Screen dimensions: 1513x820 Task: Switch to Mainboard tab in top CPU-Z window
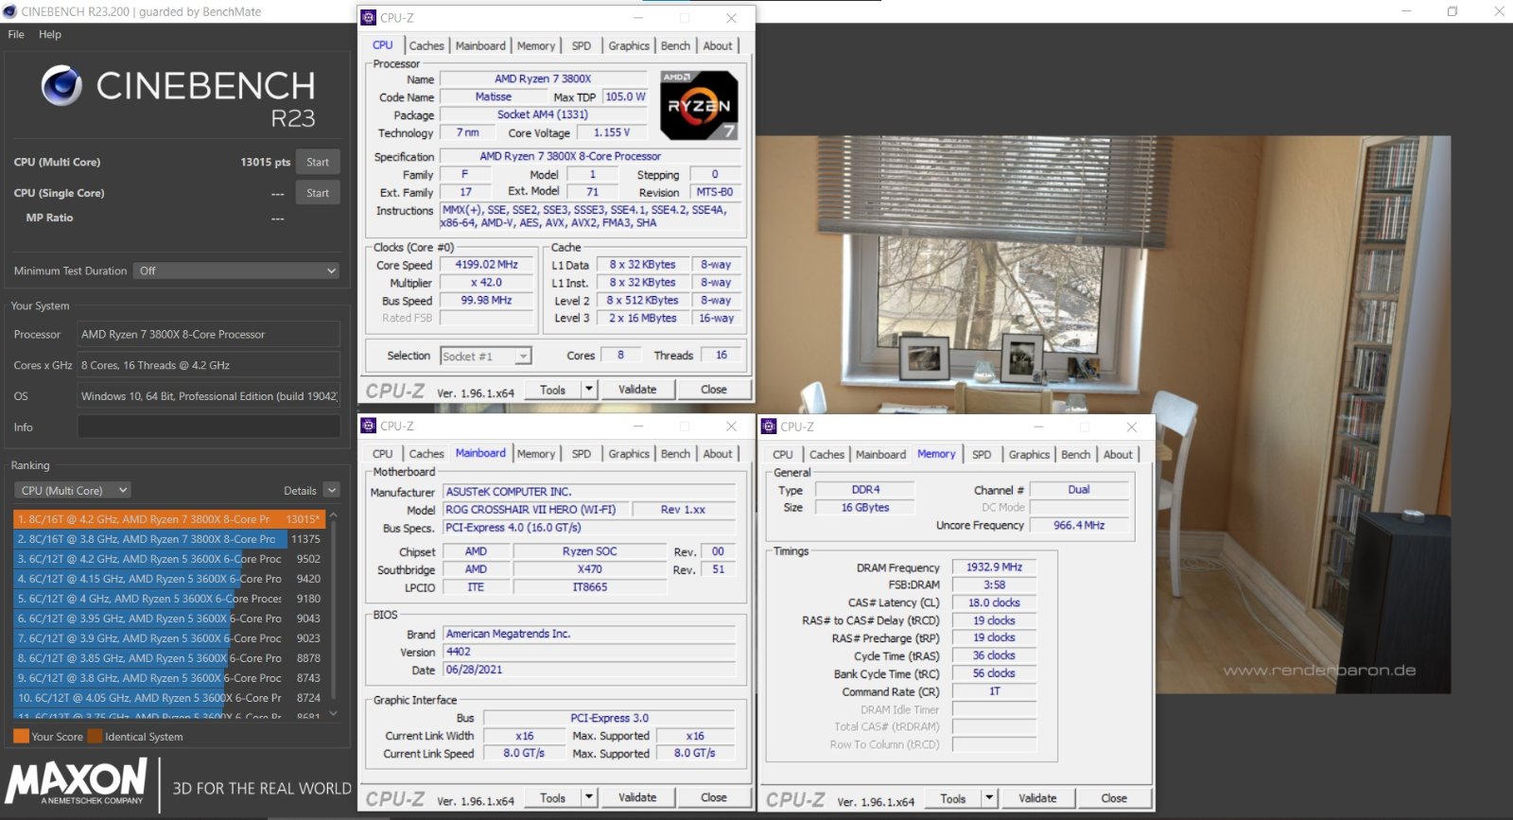coord(480,45)
